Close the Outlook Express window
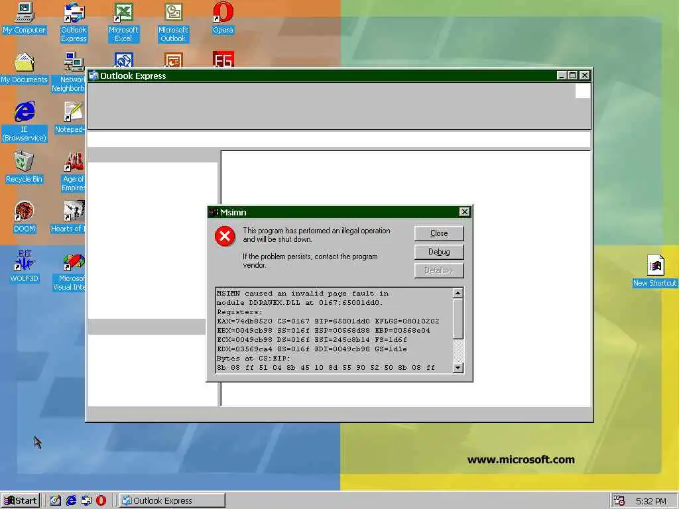The height and width of the screenshot is (509, 679). 585,76
